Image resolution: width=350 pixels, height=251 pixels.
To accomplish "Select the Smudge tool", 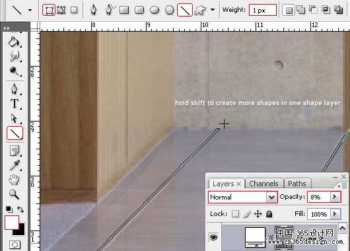I will click(15, 55).
